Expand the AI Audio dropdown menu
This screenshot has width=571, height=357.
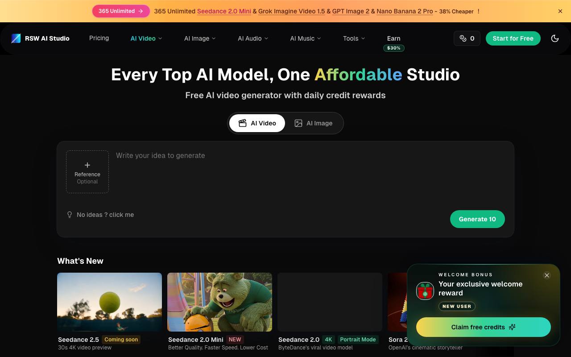tap(253, 38)
